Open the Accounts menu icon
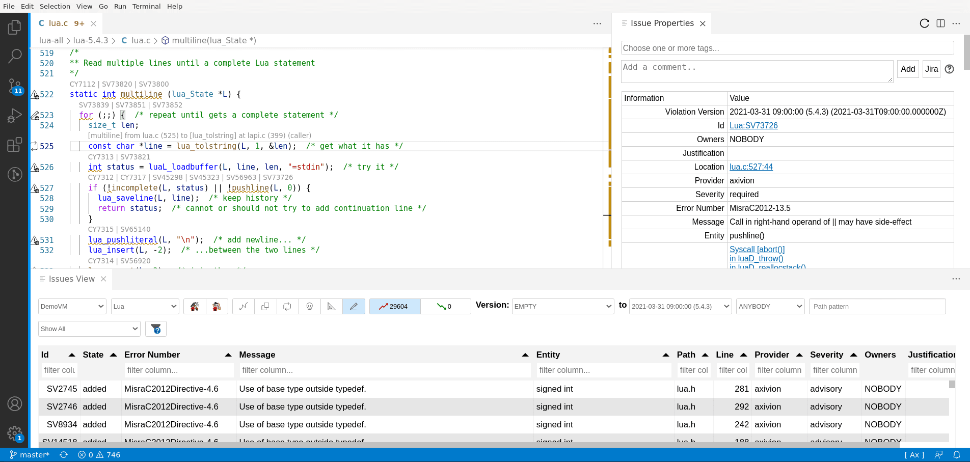The image size is (970, 462). pyautogui.click(x=14, y=404)
